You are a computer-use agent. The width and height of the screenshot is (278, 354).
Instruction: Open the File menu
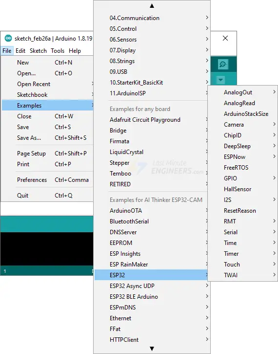(7, 51)
